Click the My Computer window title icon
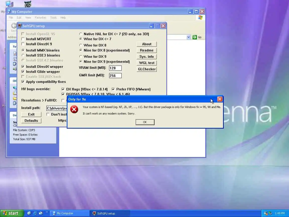Viewport: 289px width, 217px height. [9, 12]
